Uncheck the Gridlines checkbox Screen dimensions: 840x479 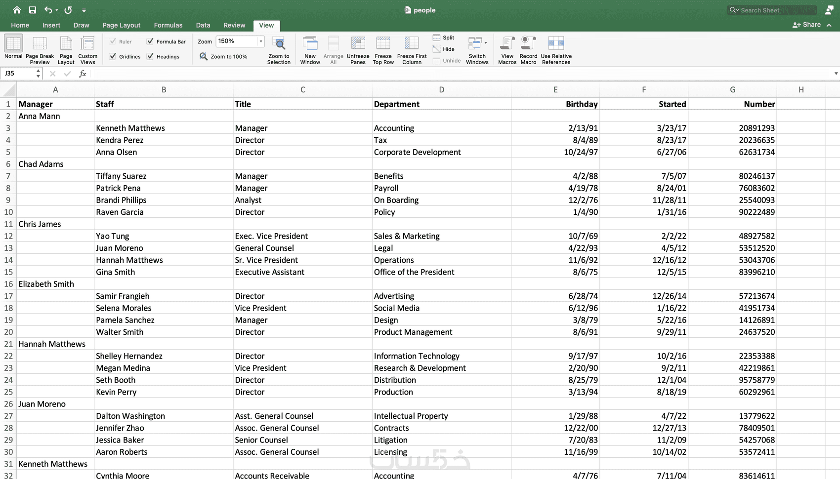click(x=113, y=56)
